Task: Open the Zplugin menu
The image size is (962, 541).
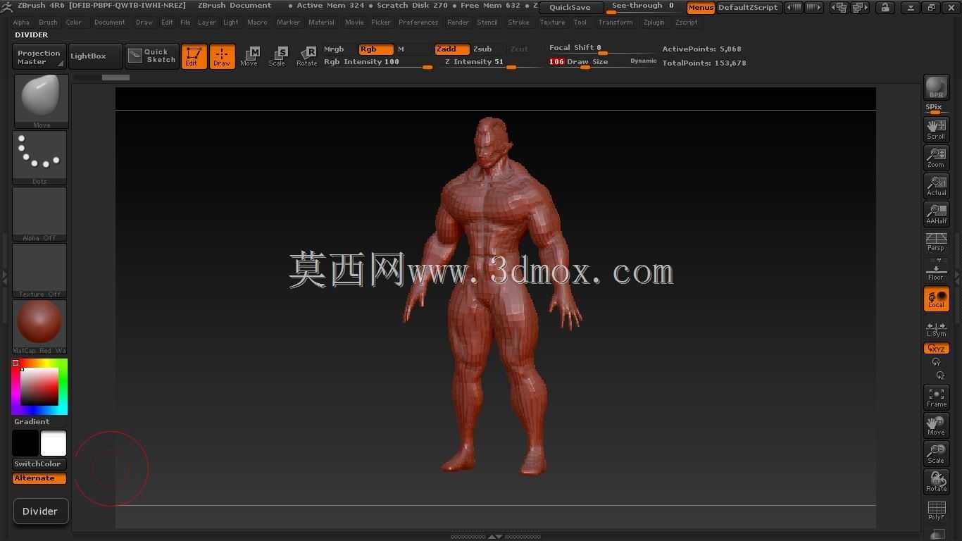Action: (654, 23)
